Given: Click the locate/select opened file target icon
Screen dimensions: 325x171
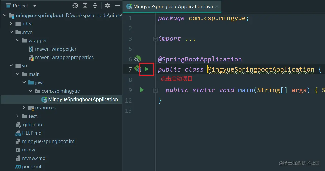Looking at the screenshot, I should (75, 6).
